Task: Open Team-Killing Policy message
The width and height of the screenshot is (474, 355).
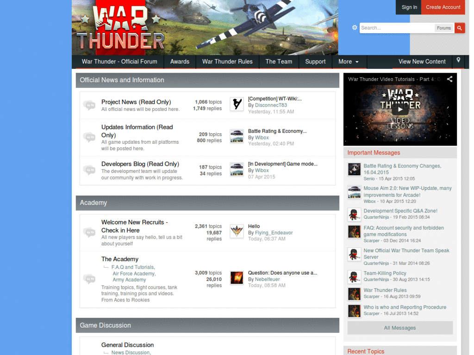Action: pos(385,273)
